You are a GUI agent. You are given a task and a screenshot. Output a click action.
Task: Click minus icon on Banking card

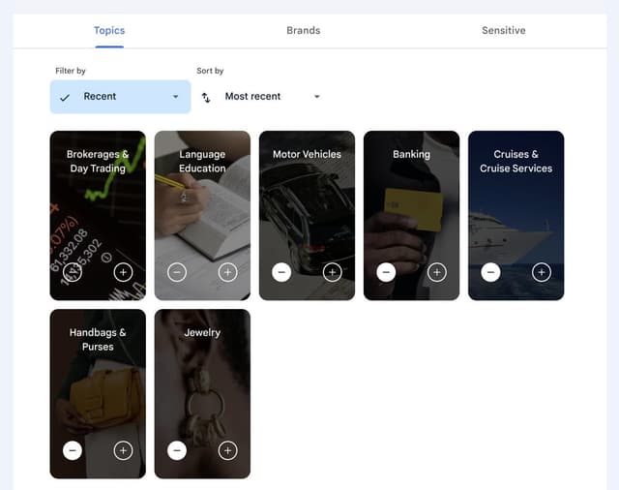pyautogui.click(x=386, y=272)
